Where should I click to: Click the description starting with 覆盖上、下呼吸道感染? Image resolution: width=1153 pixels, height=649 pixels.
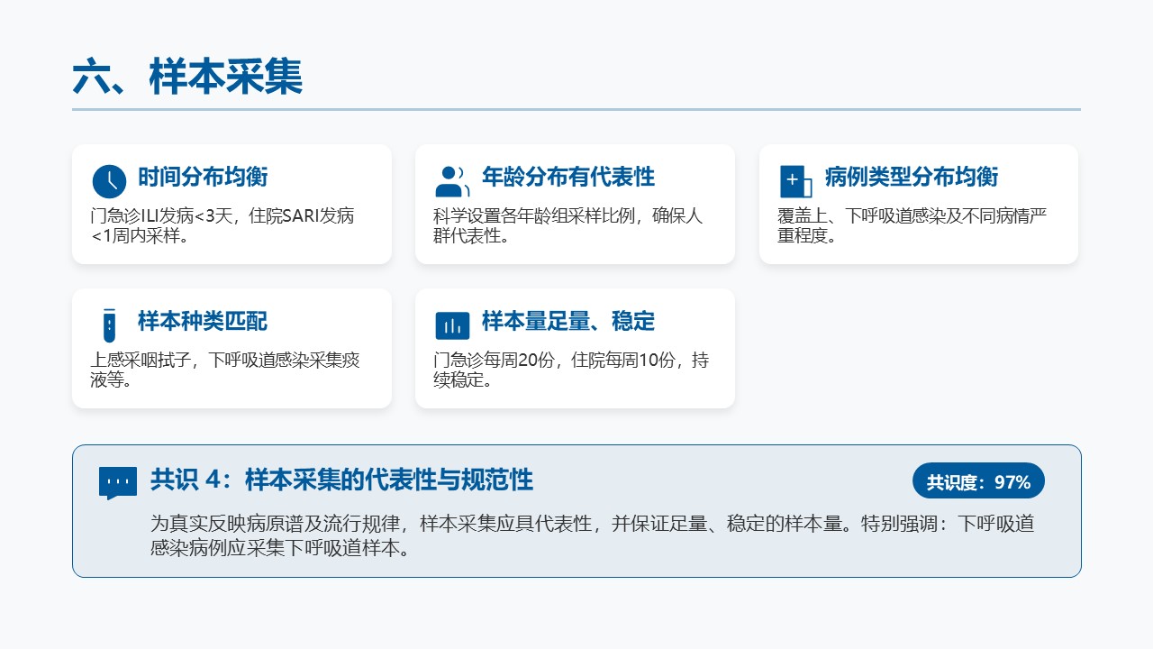pos(912,226)
